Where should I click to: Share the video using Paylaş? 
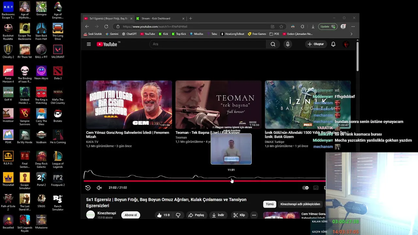click(x=196, y=215)
